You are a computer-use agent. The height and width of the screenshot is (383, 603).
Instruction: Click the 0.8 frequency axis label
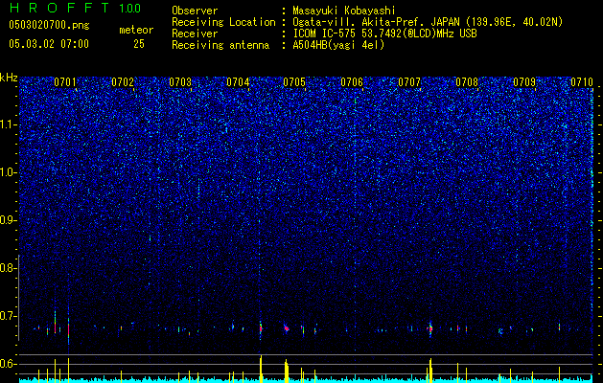coord(9,268)
